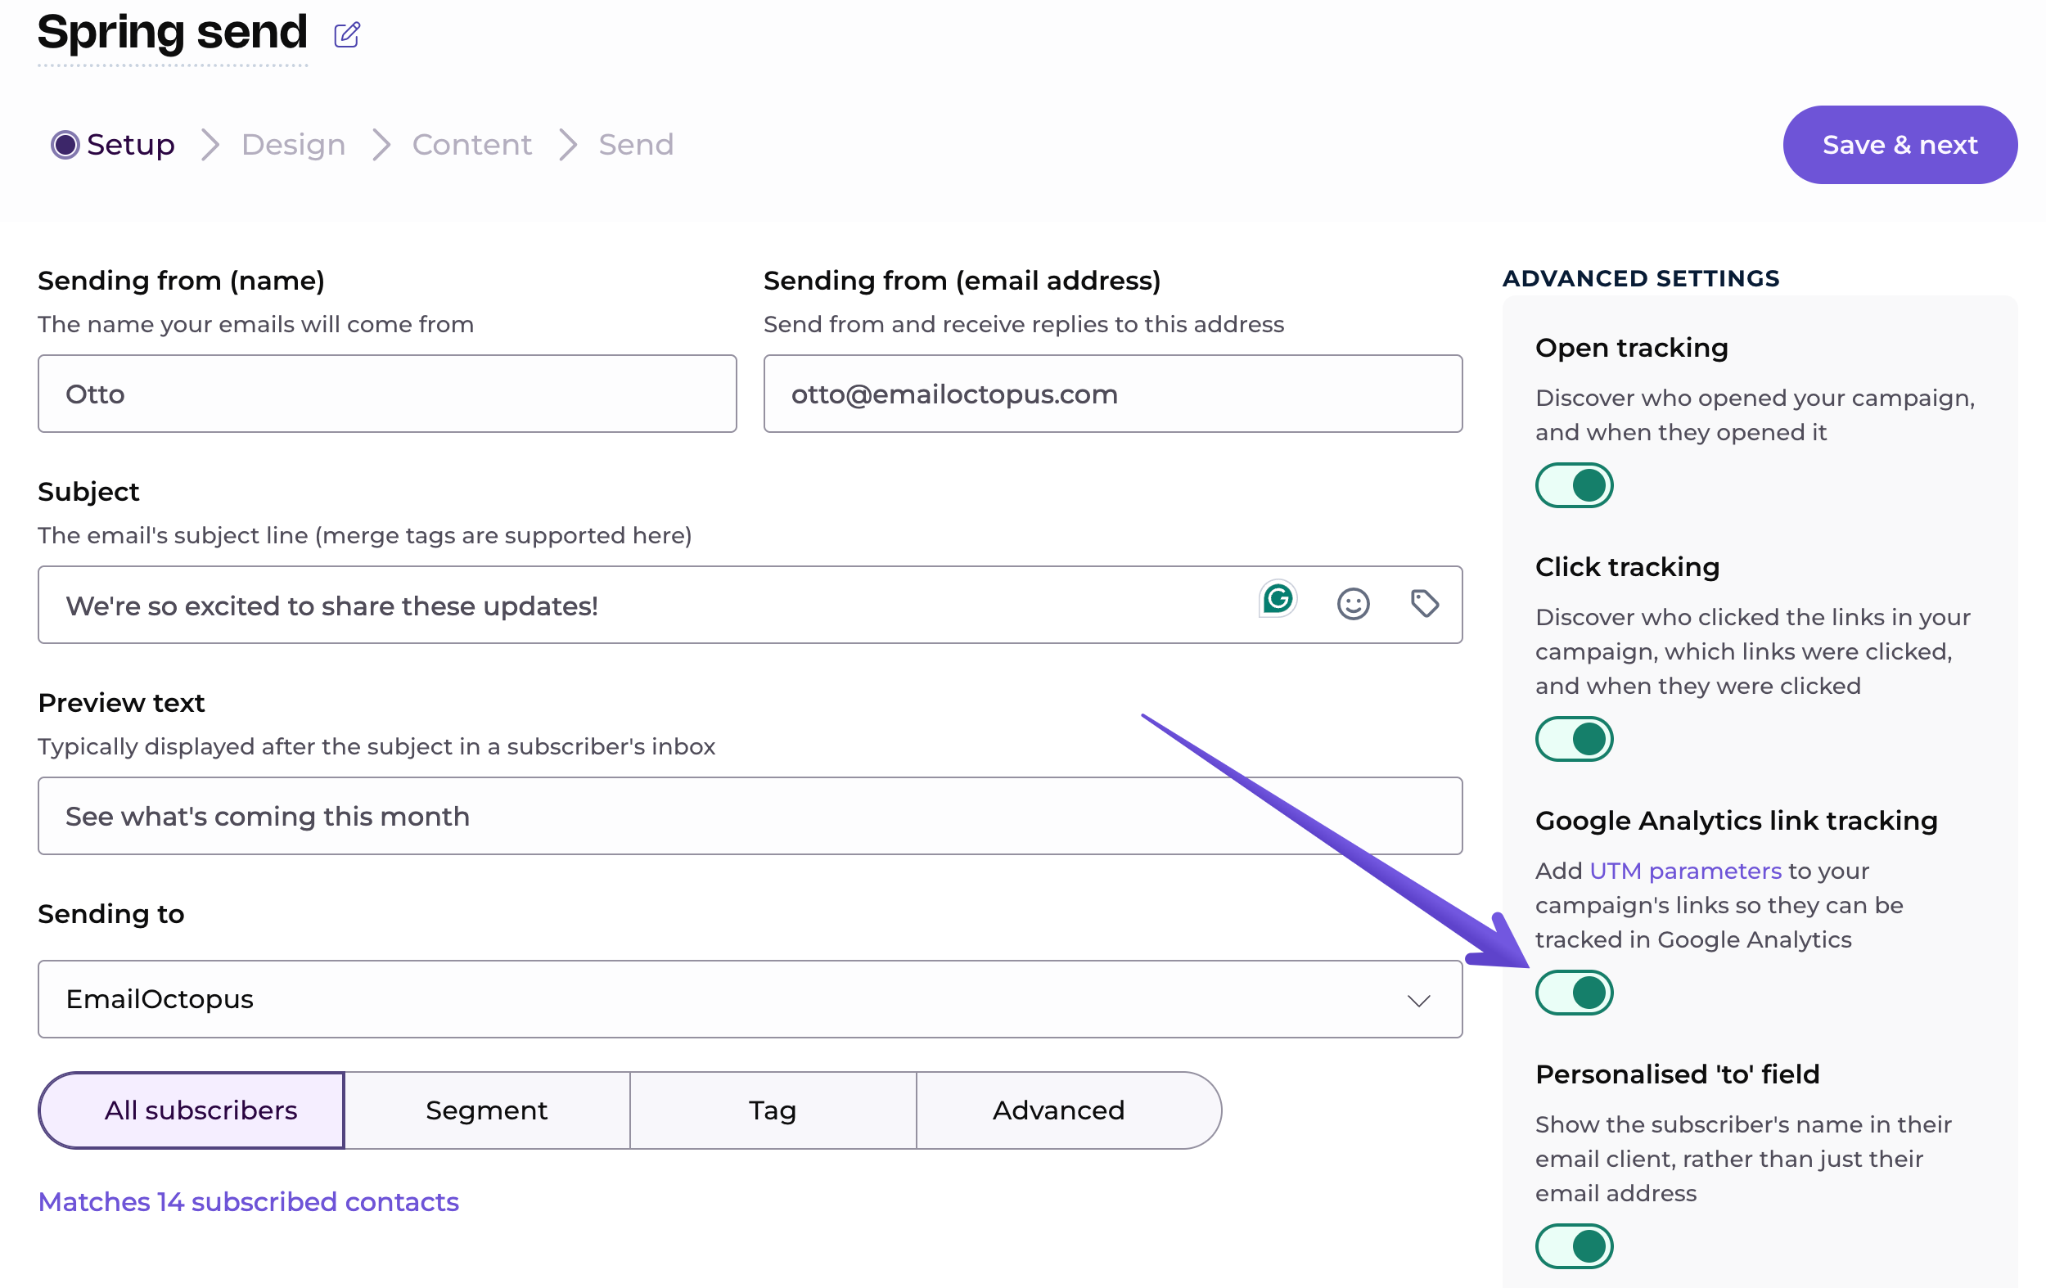The height and width of the screenshot is (1288, 2046).
Task: Go to the Design step
Action: pyautogui.click(x=293, y=145)
